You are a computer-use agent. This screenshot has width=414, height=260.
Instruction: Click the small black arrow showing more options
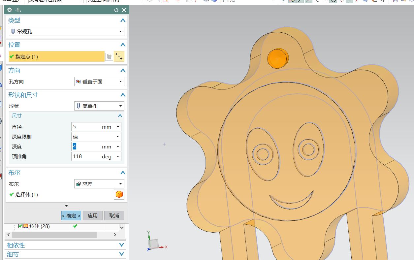click(66, 206)
